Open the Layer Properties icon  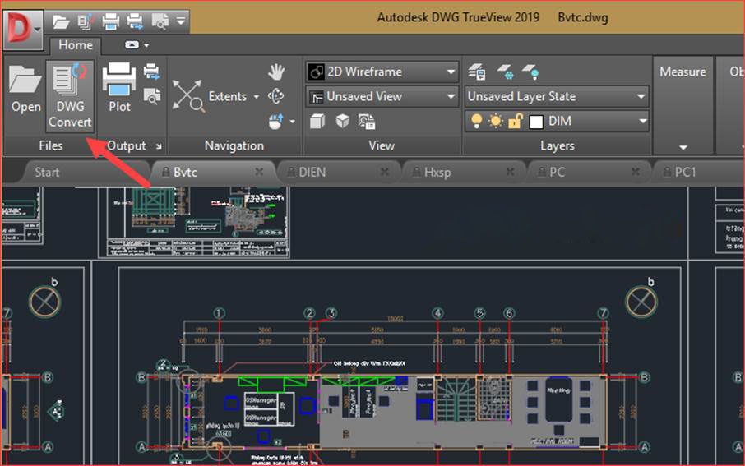(x=477, y=72)
